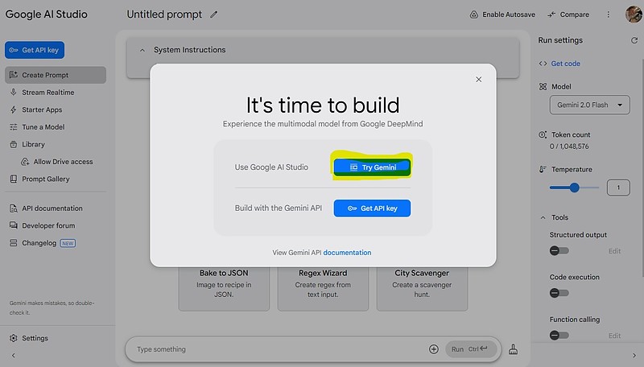Click the Developer forum chat icon
This screenshot has width=644, height=367.
pos(14,225)
